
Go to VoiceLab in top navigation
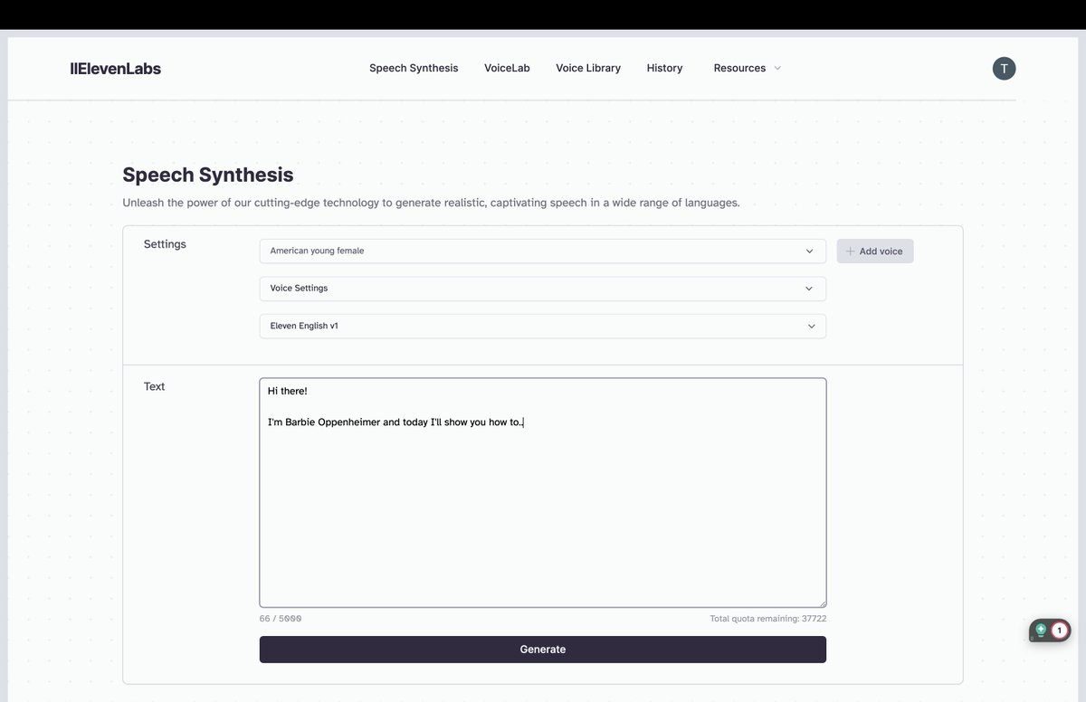click(507, 68)
